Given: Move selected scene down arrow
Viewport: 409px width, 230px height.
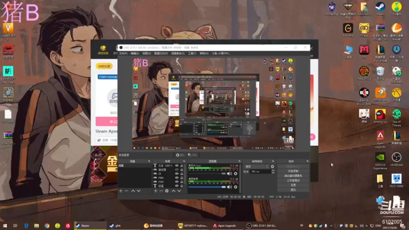Looking at the screenshot, I should [139, 191].
